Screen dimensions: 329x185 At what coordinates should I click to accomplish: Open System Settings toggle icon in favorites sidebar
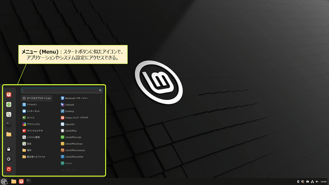9,114
